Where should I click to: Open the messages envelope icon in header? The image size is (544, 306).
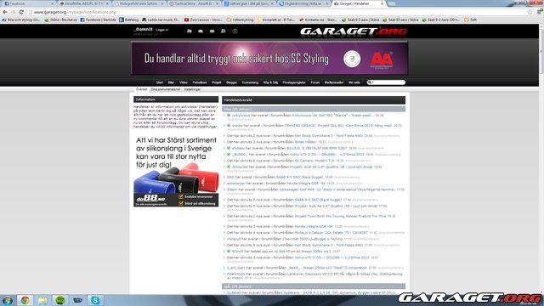coord(212,31)
